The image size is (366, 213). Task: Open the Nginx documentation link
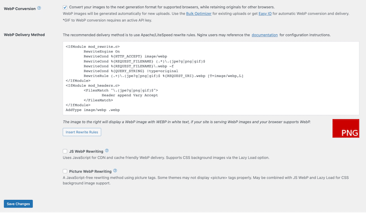(264, 35)
